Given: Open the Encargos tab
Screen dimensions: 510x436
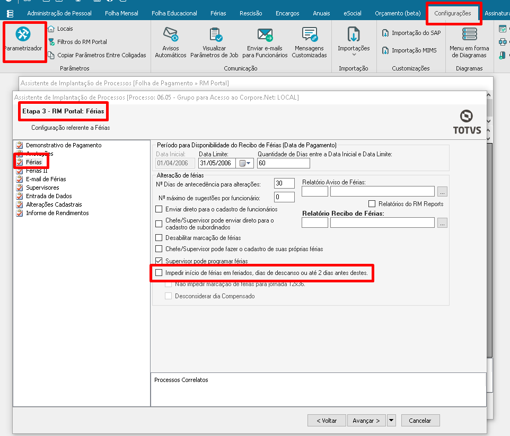Looking at the screenshot, I should click(287, 13).
